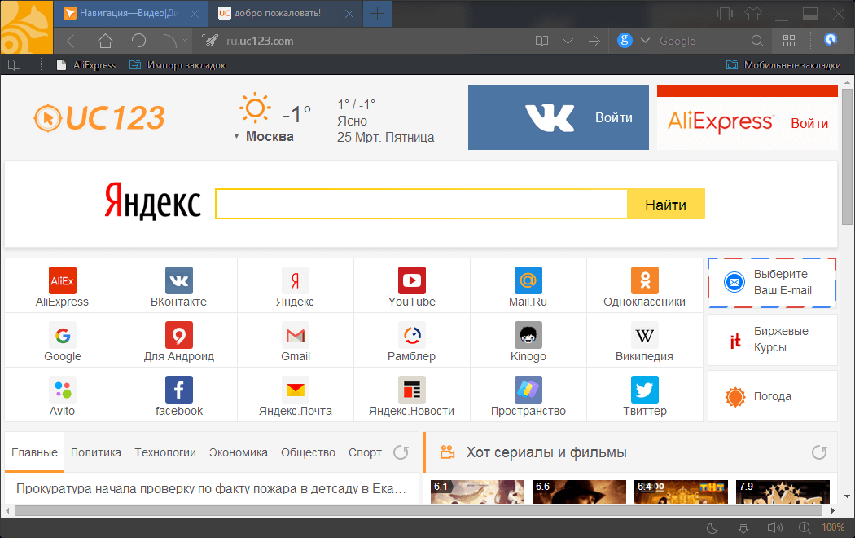
Task: Select the Политика news tab
Action: 96,452
